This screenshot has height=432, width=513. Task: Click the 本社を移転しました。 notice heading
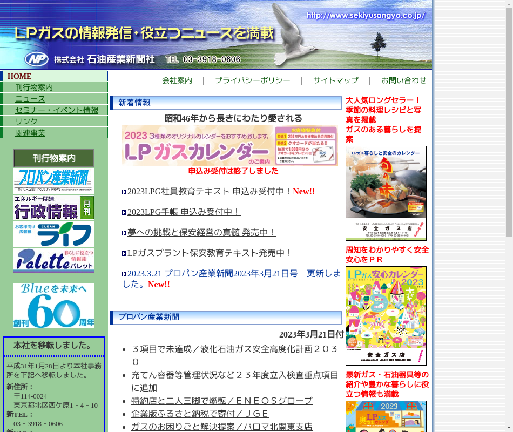point(53,345)
